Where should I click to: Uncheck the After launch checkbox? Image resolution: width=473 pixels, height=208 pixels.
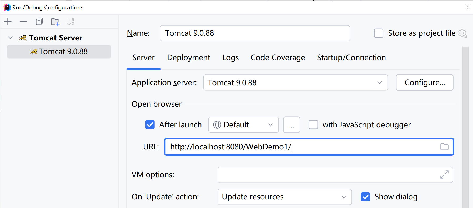[150, 124]
